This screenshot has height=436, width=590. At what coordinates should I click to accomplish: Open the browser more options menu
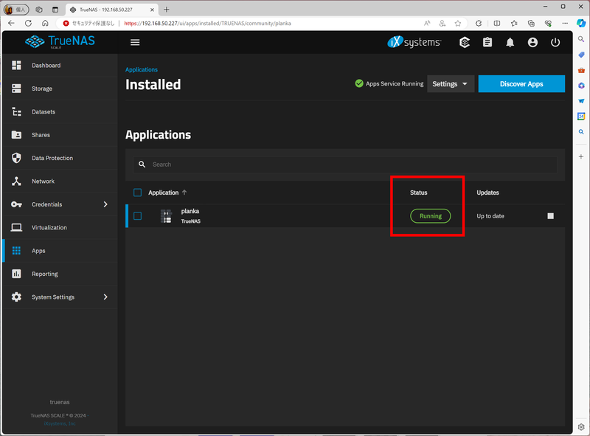point(565,24)
